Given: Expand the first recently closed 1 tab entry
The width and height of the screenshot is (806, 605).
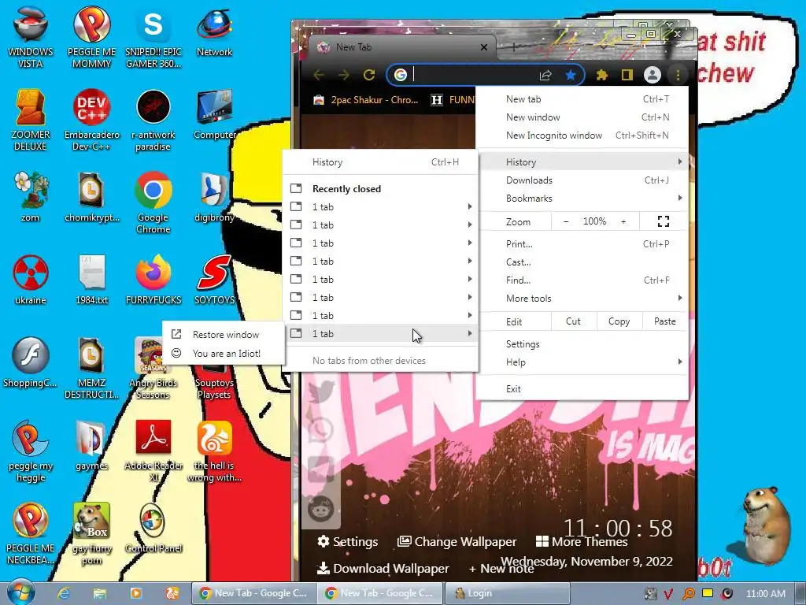Looking at the screenshot, I should click(381, 207).
